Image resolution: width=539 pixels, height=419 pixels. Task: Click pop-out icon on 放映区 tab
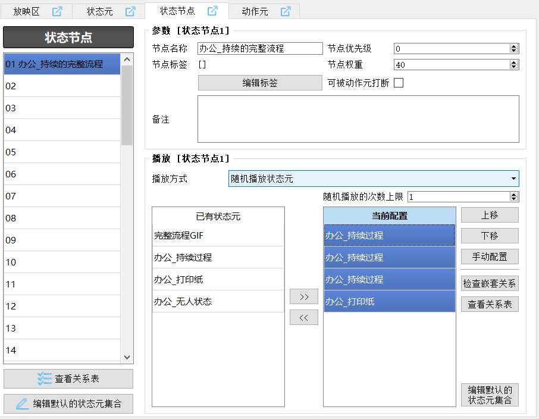[57, 11]
